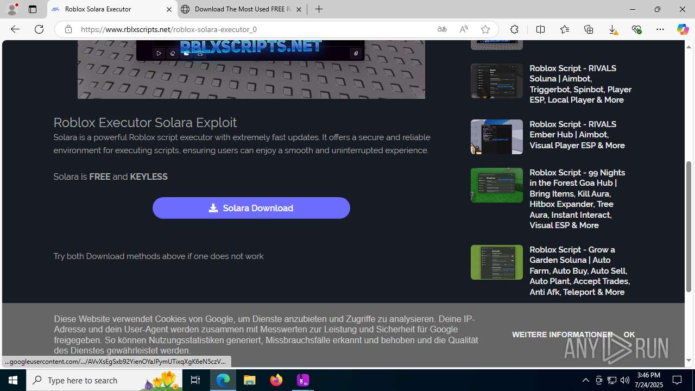Click Roblox Executor Solara Exploit heading
695x391 pixels.
(x=145, y=122)
